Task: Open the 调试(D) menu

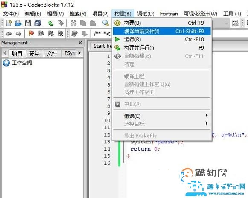Action: (146, 14)
